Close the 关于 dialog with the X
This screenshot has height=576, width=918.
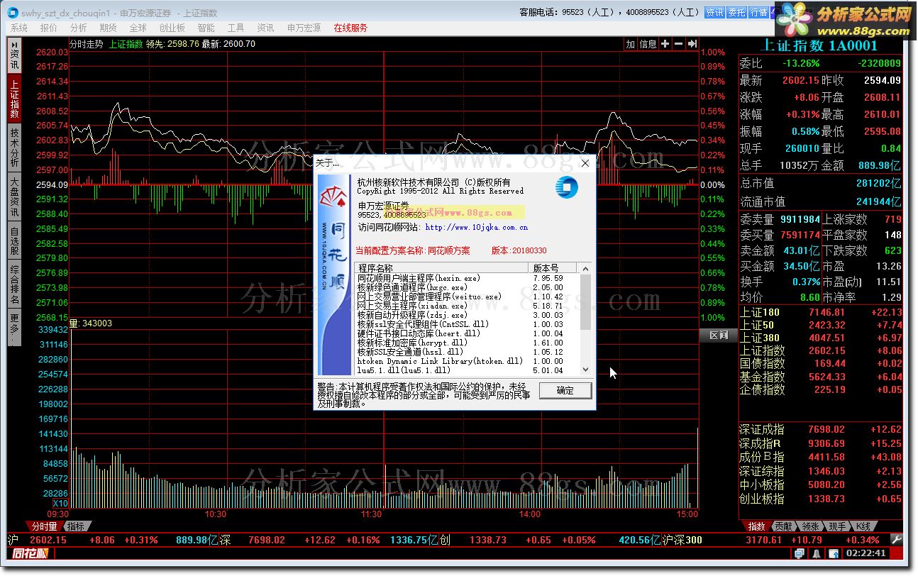pos(585,163)
